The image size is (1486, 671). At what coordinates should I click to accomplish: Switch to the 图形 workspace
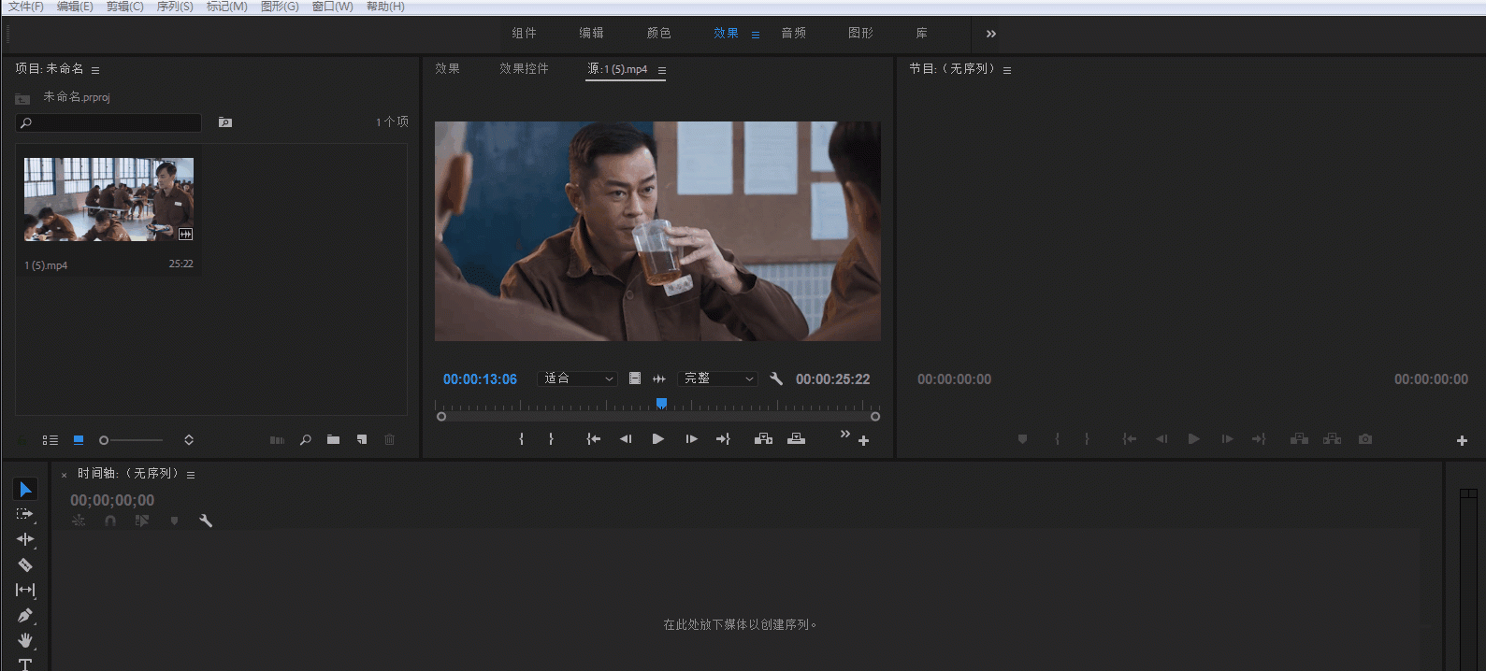click(860, 34)
